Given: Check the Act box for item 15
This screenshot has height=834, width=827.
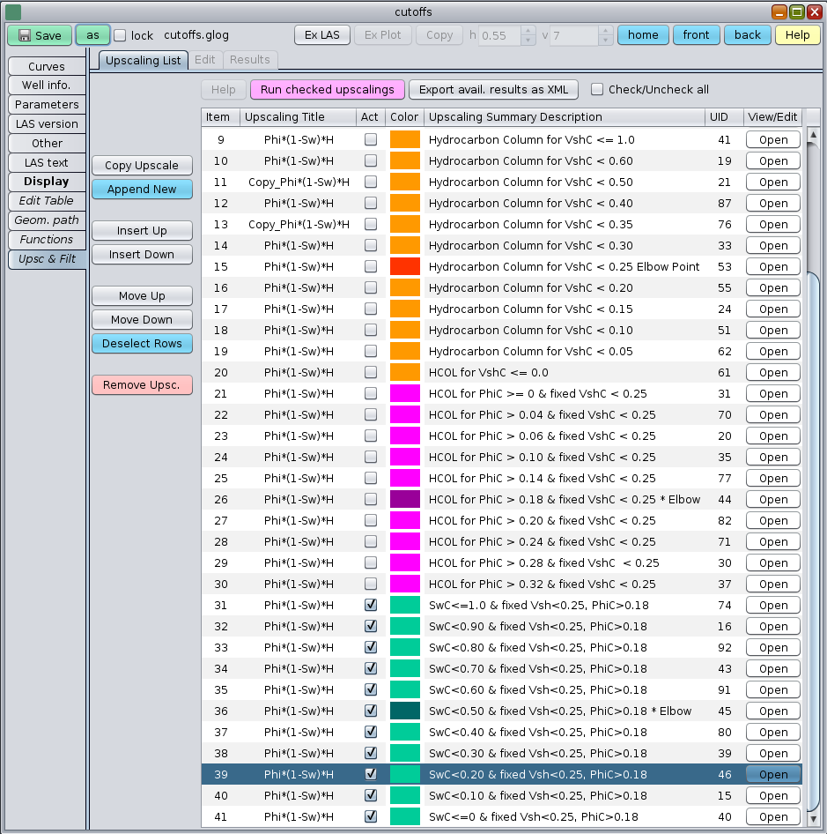Looking at the screenshot, I should point(371,266).
